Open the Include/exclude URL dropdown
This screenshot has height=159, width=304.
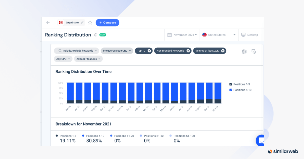click(117, 51)
